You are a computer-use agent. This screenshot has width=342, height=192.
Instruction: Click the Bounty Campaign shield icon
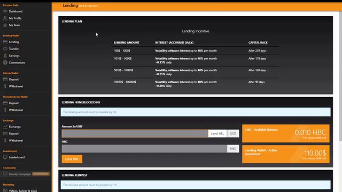tap(5, 174)
